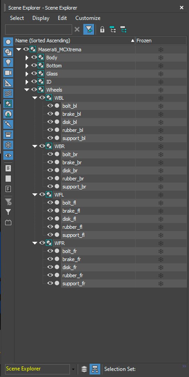This screenshot has height=377, width=189.
Task: Click the bottom sidebar battery-shaped icon
Action: (8, 223)
